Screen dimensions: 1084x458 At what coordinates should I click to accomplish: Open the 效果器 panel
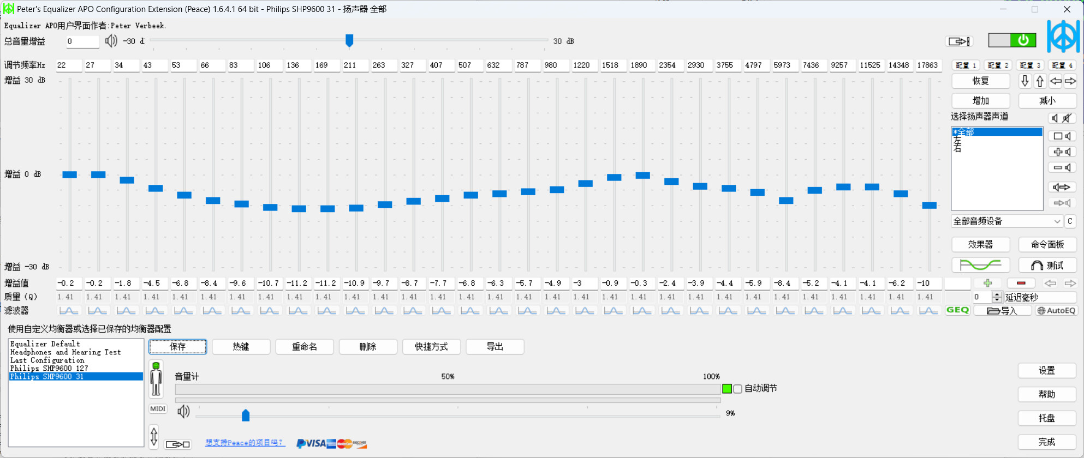point(981,244)
